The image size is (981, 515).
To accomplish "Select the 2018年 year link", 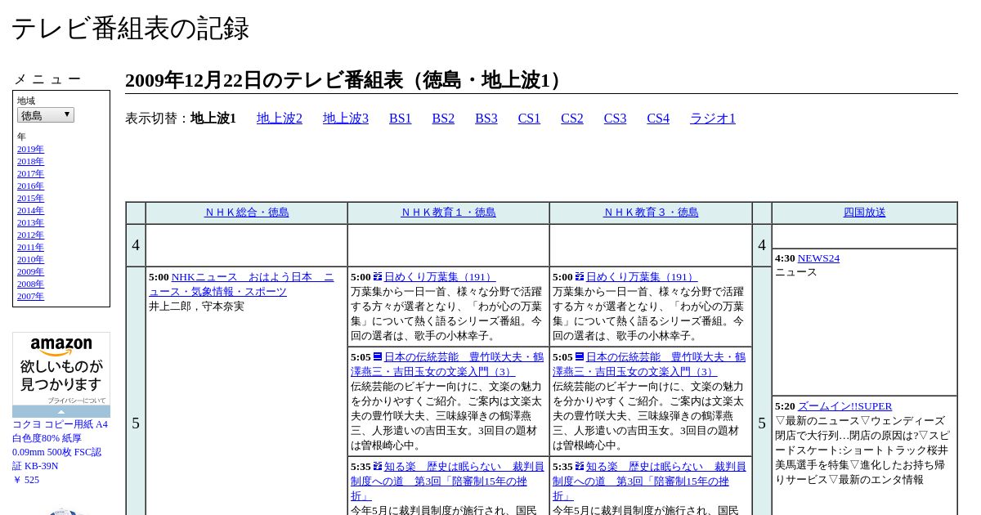I will click(x=30, y=161).
